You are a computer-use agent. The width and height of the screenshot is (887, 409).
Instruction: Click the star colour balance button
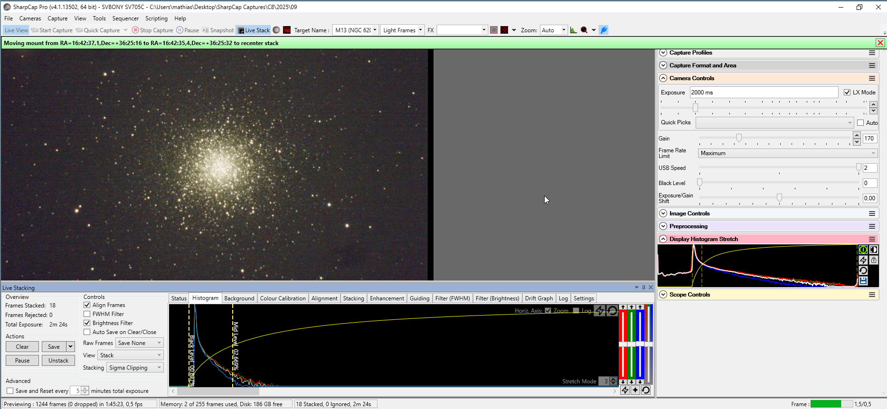pos(635,390)
